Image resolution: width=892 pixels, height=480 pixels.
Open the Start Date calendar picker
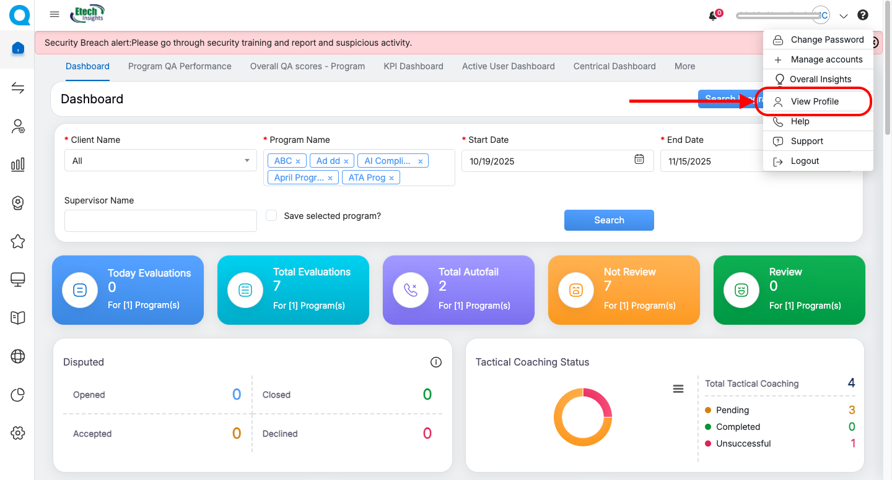639,160
